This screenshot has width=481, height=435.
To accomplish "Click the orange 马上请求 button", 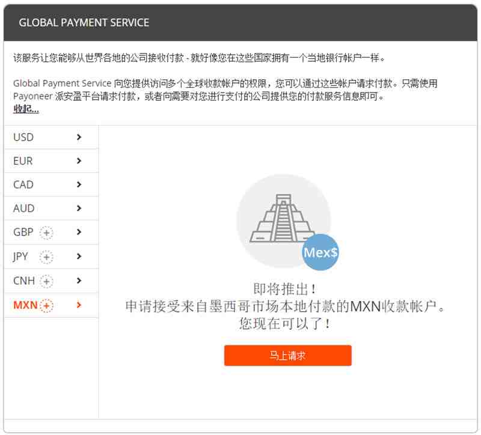I will (288, 356).
